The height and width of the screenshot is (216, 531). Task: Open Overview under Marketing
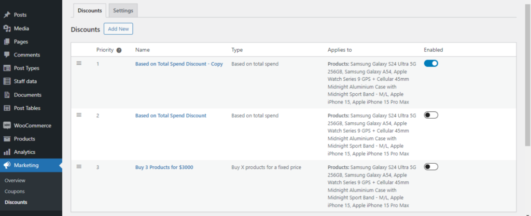(15, 180)
